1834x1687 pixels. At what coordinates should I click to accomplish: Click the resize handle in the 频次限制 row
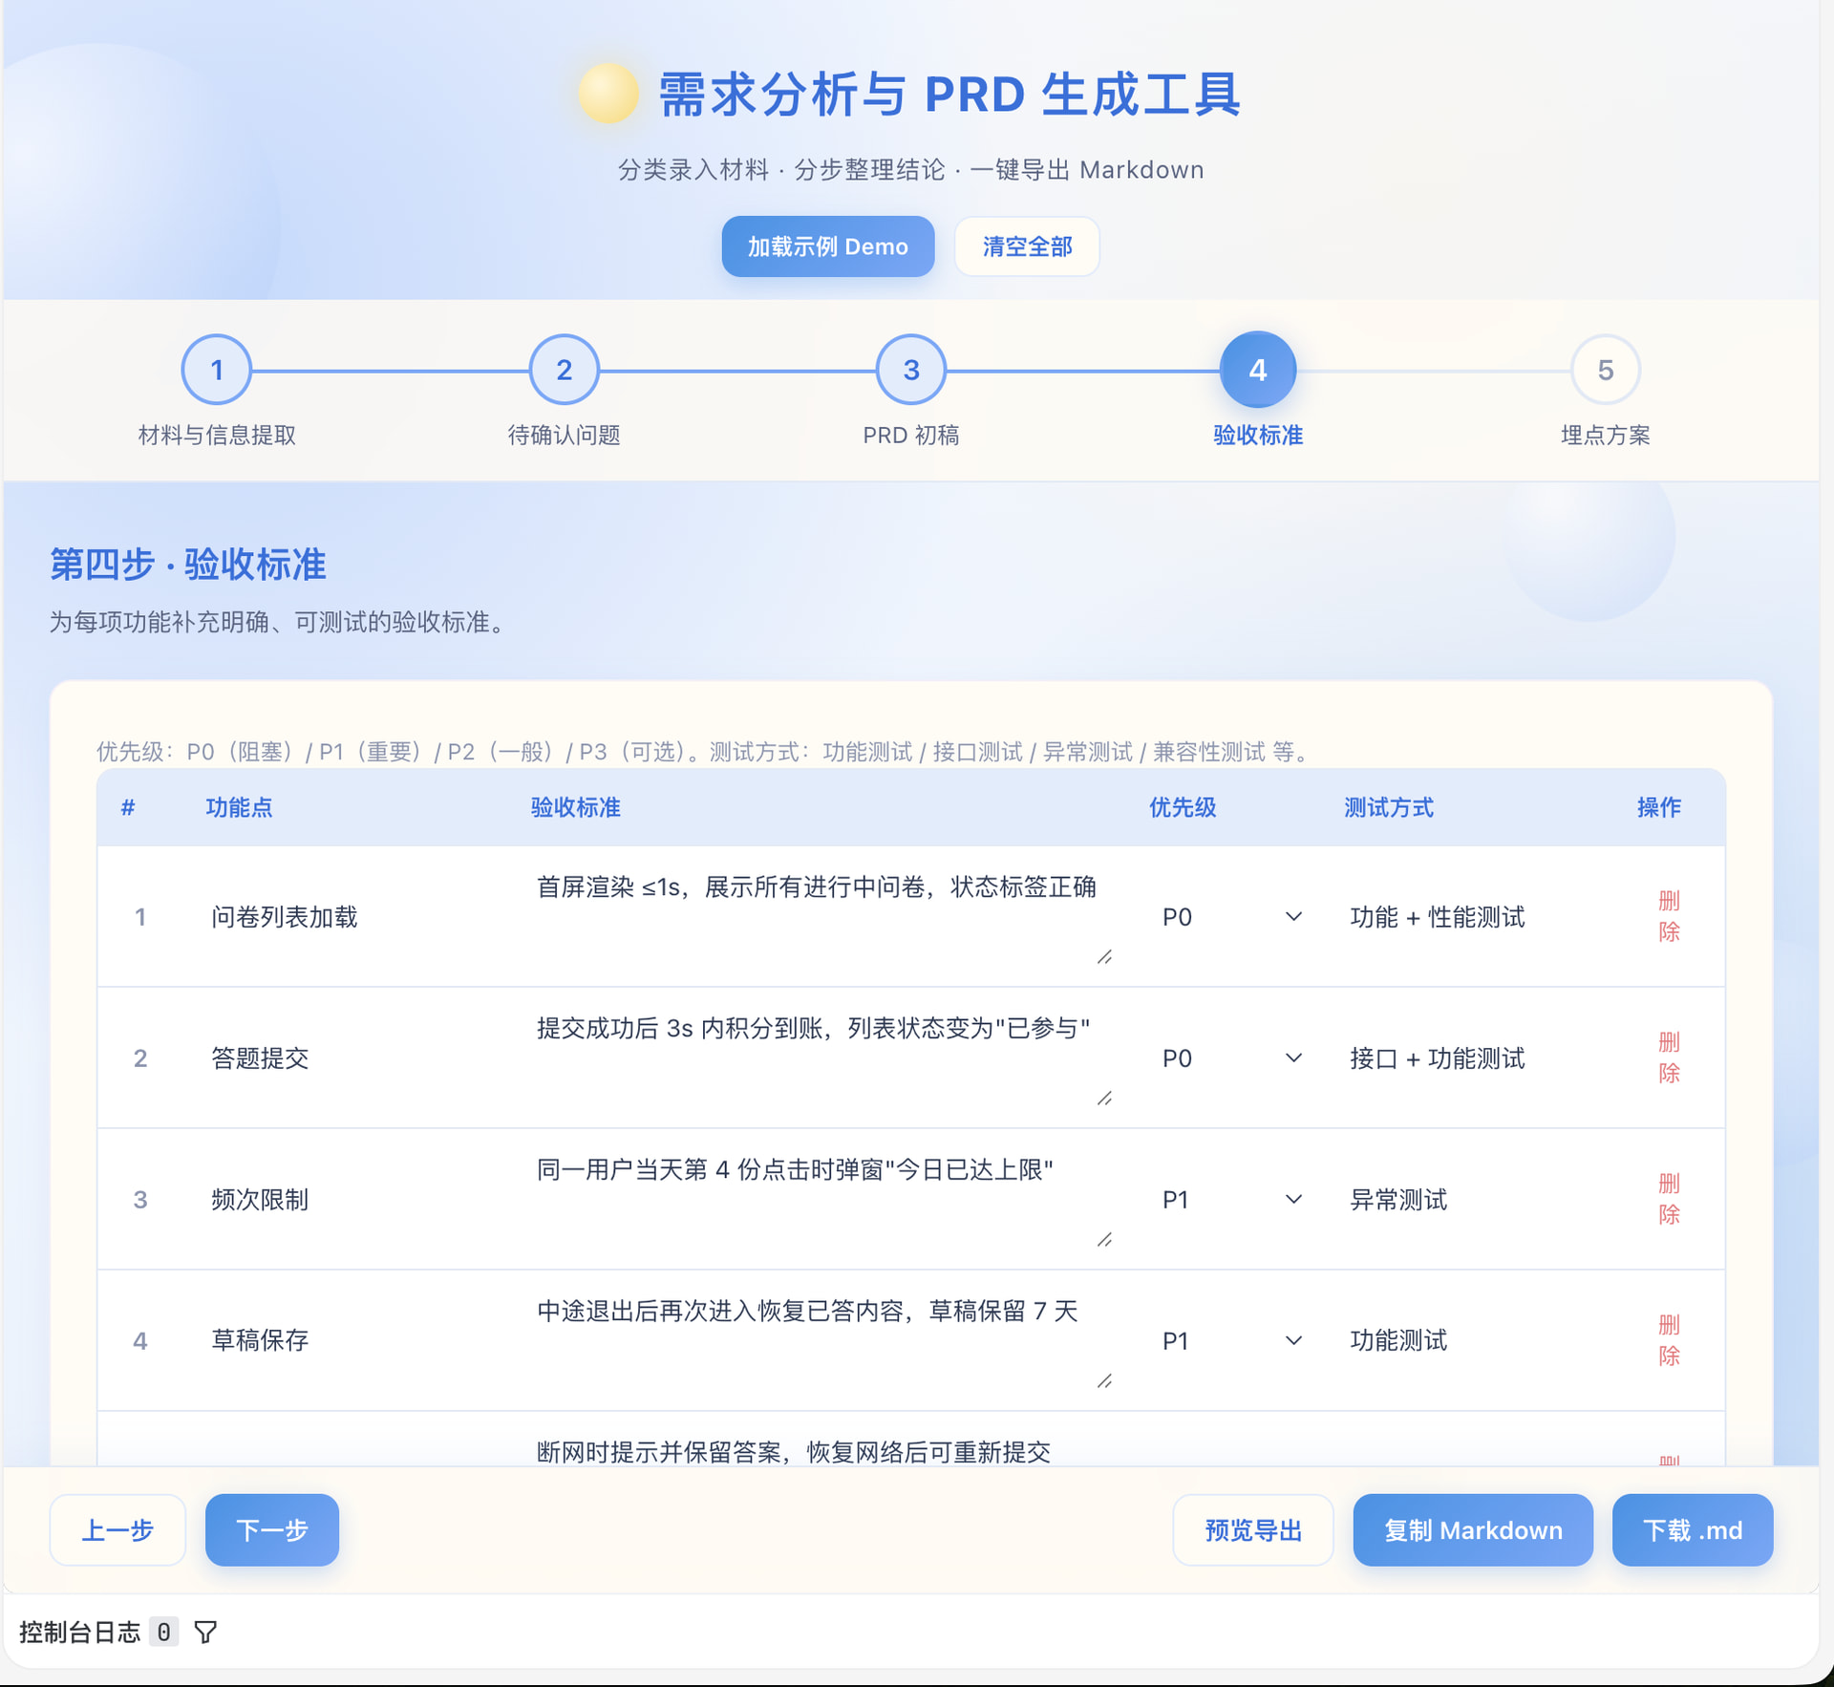pyautogui.click(x=1105, y=1239)
